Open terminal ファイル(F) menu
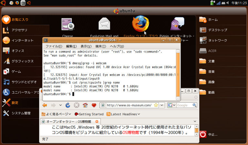This screenshot has height=145, width=248. (54, 46)
